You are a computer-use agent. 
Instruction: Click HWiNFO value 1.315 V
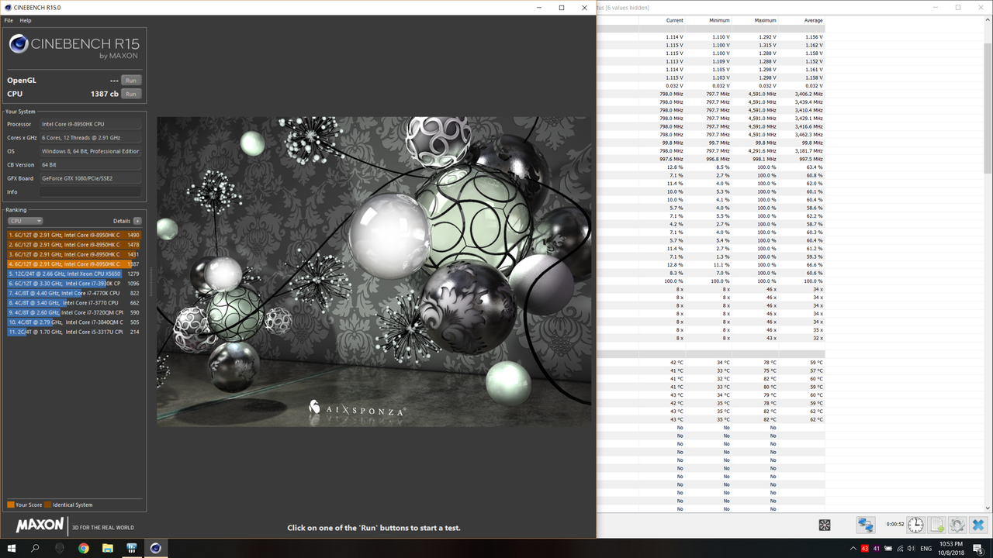(x=767, y=45)
